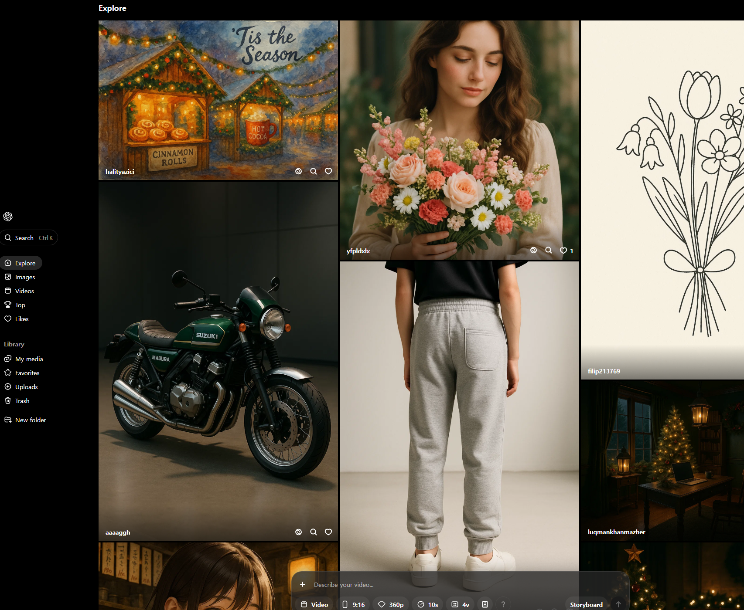
Task: Remix the halityazici Christmas market image
Action: click(x=299, y=171)
